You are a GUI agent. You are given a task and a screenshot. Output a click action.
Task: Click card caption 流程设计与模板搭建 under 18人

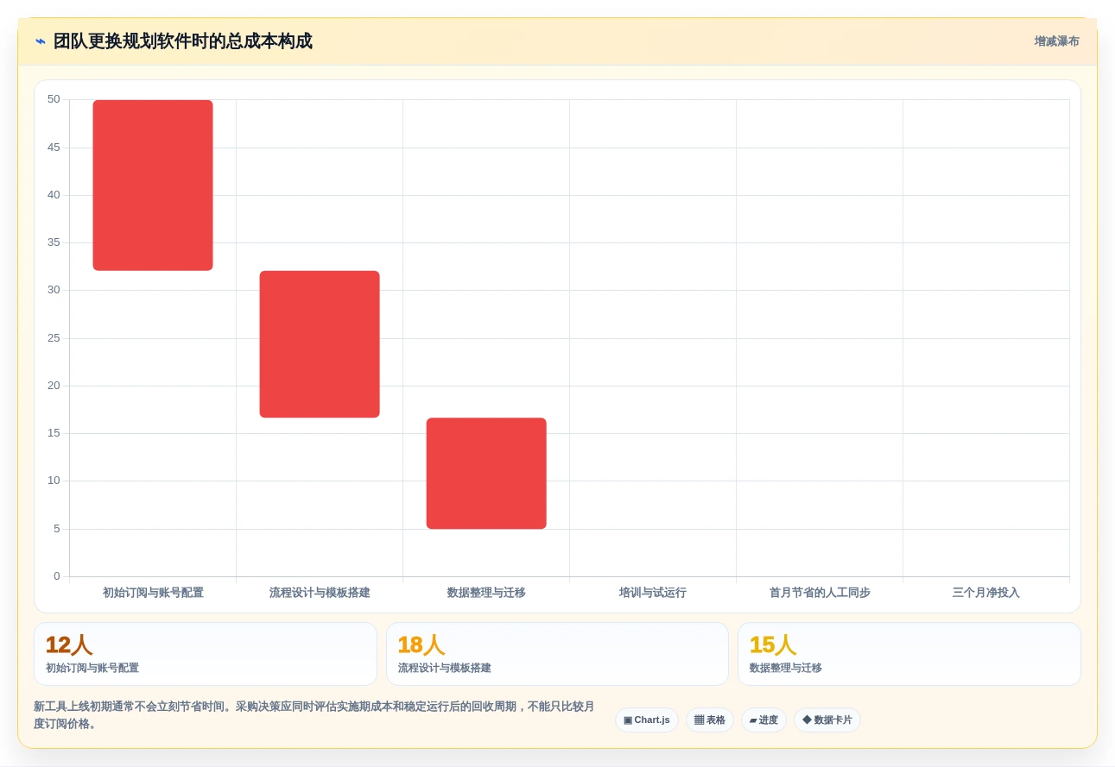click(445, 669)
